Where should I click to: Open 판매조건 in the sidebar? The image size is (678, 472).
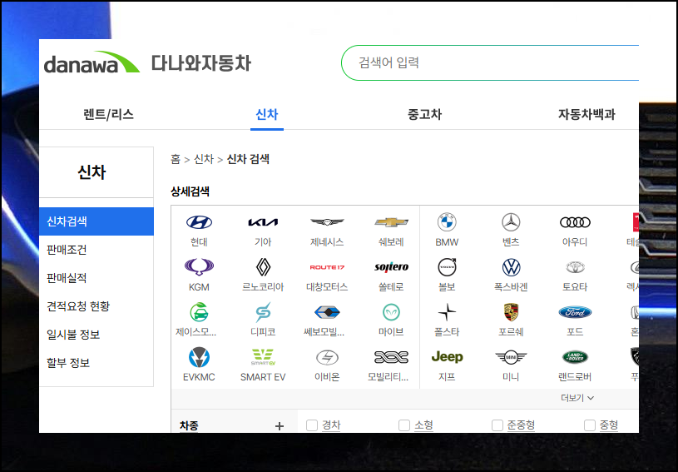click(67, 250)
